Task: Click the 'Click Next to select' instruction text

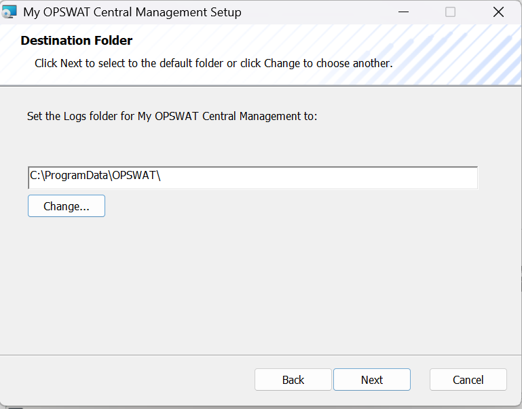Action: [214, 63]
